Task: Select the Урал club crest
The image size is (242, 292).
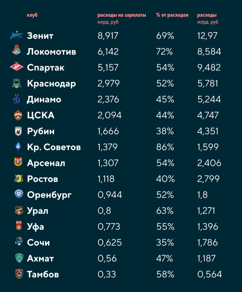Action: [x=19, y=210]
